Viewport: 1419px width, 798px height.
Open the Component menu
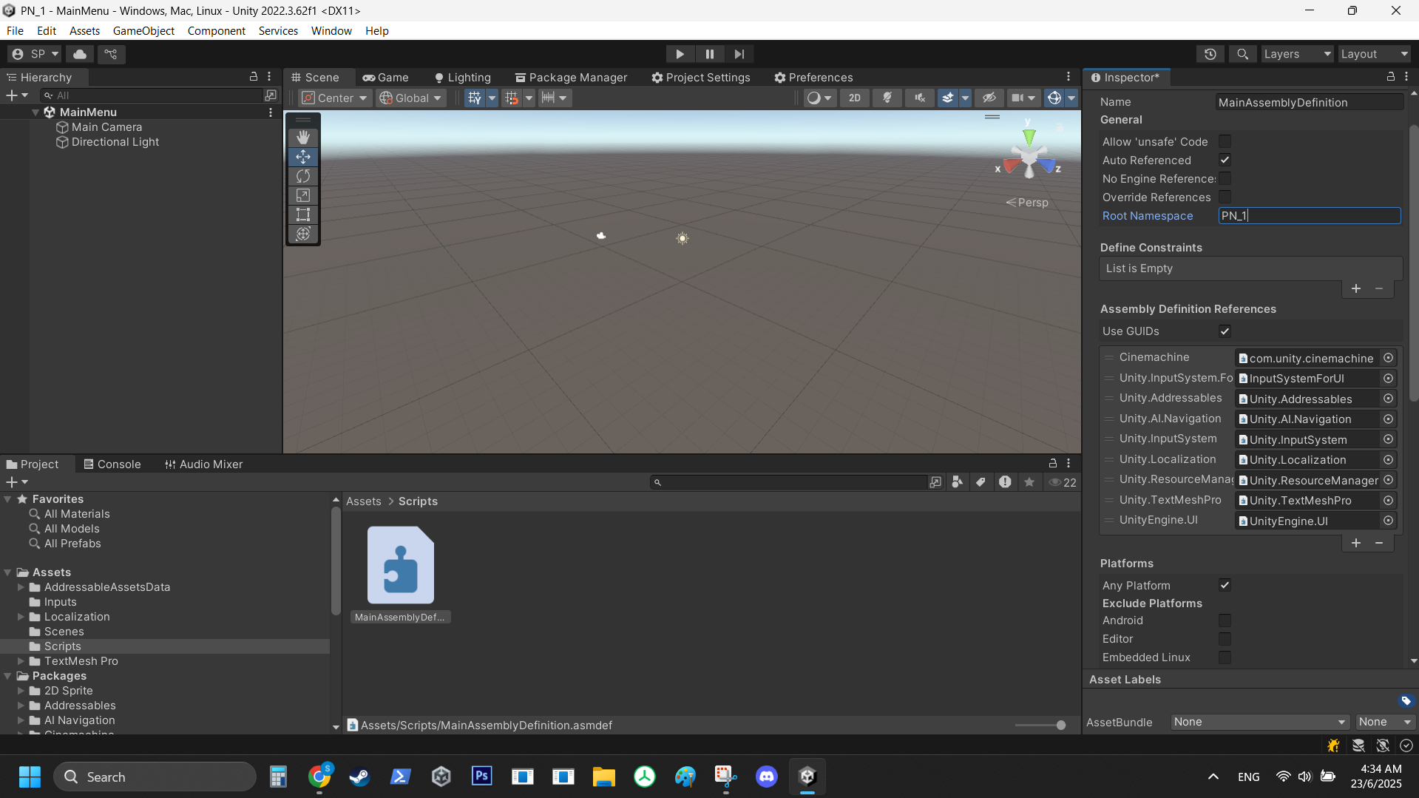click(x=216, y=30)
